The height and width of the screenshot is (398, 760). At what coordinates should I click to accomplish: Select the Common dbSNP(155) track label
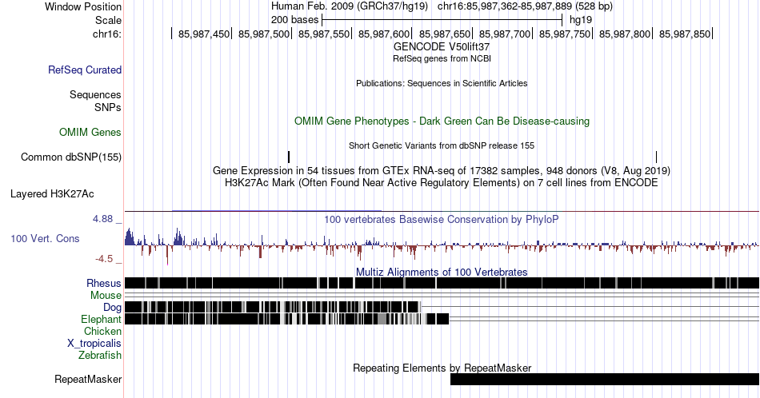[x=70, y=157]
